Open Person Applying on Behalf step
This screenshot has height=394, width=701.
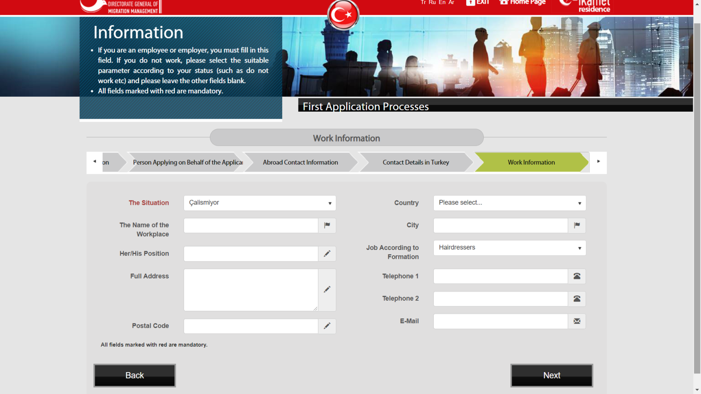click(x=188, y=162)
